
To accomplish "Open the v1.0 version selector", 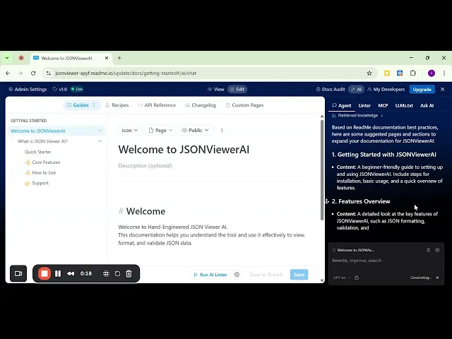I will [60, 90].
